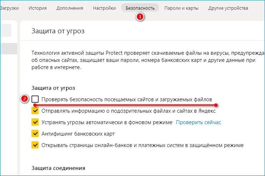Select the Безопасность tab

click(140, 8)
